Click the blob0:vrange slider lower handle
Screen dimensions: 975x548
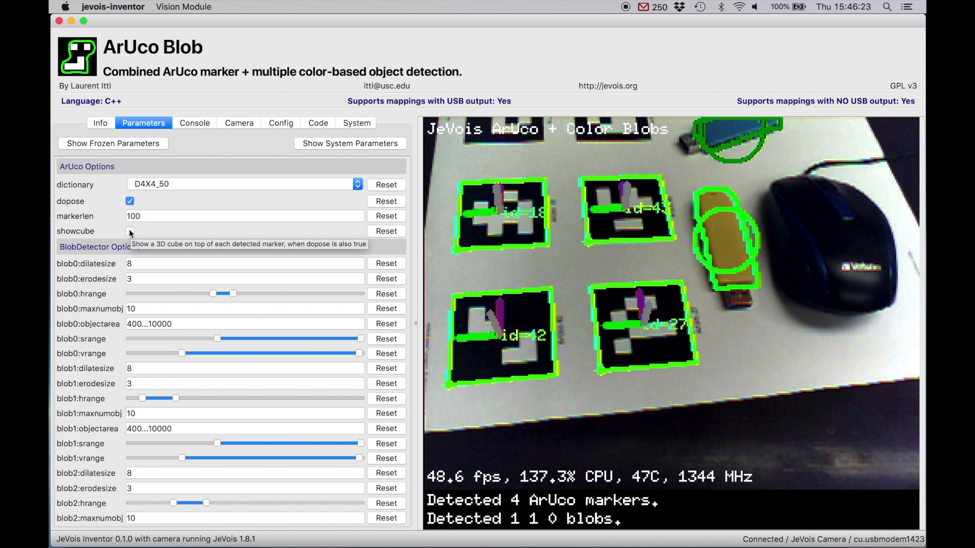[x=182, y=353]
